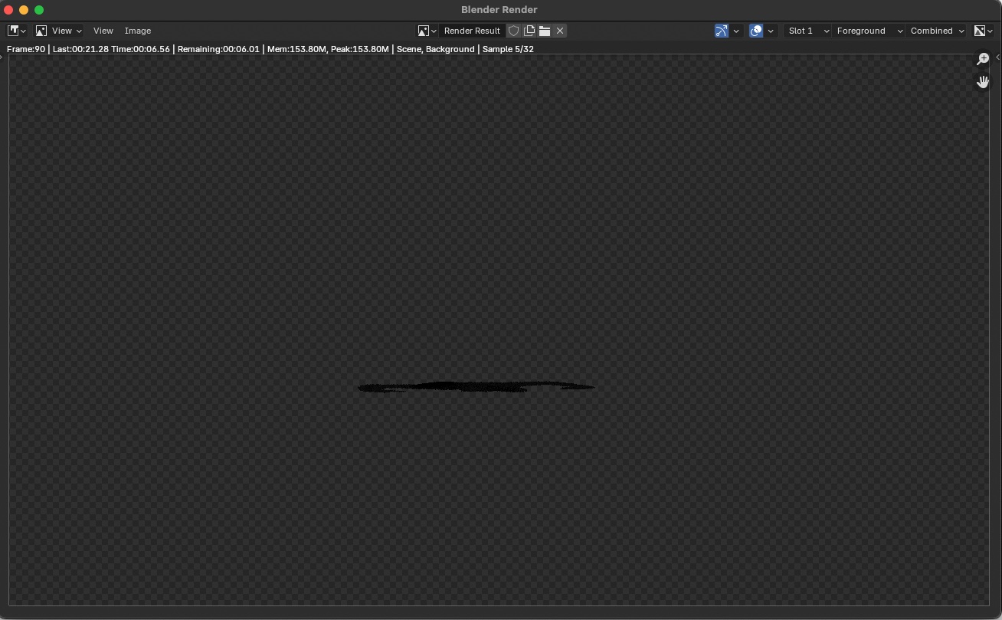This screenshot has width=1002, height=620.
Task: Open the Image menu
Action: pos(138,31)
